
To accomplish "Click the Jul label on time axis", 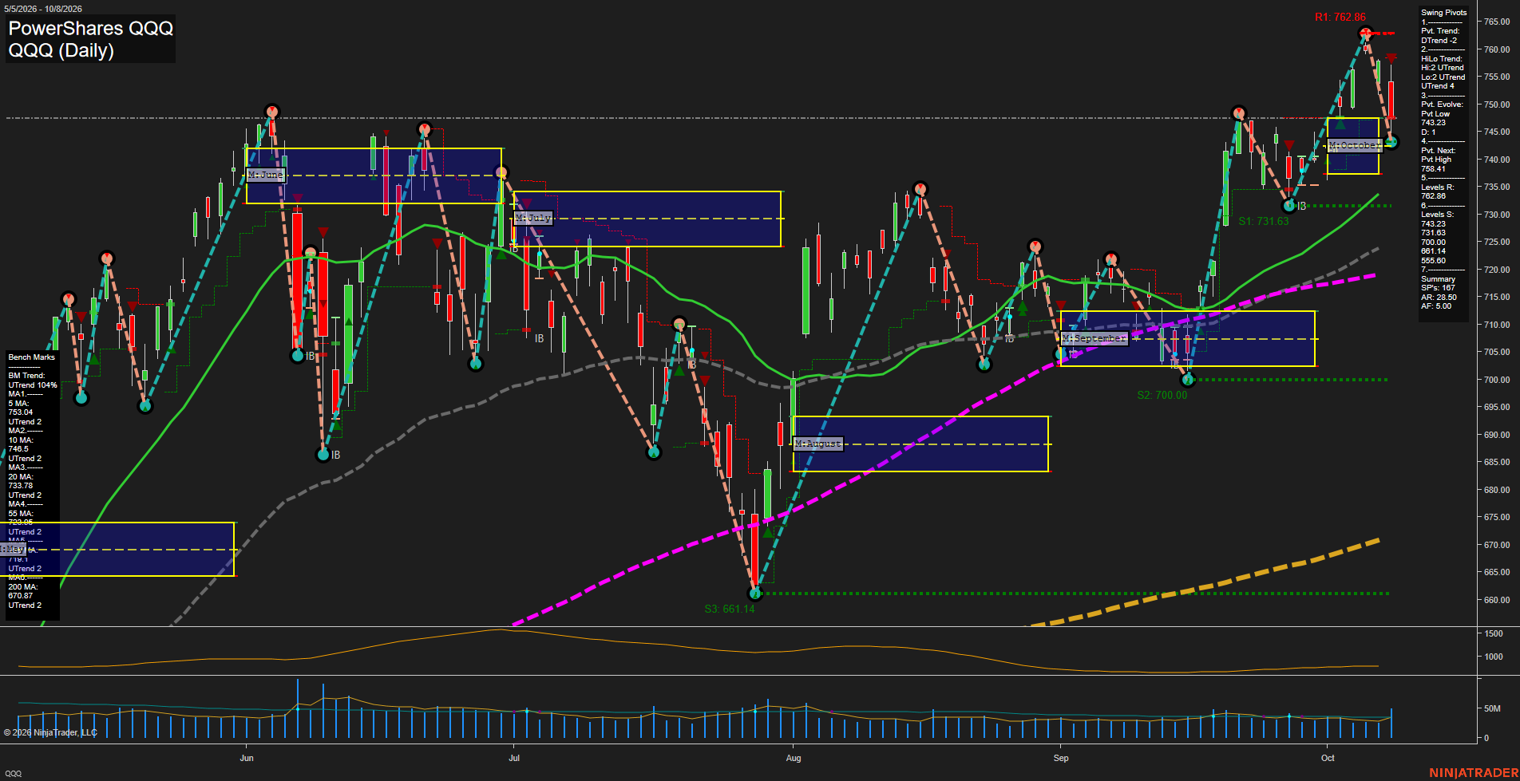I will pos(514,758).
